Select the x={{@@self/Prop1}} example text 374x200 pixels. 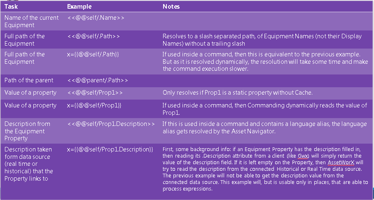[93, 105]
